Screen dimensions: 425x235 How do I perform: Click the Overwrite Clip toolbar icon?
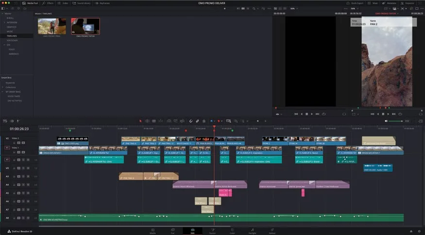(175, 121)
